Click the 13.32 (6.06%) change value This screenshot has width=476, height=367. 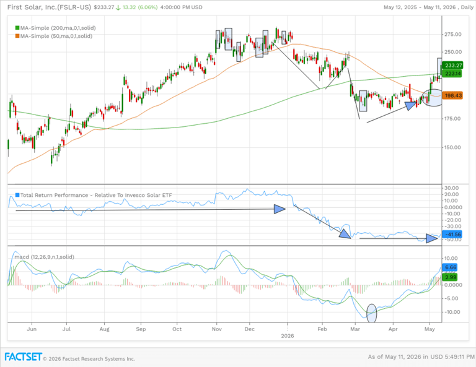click(x=140, y=7)
